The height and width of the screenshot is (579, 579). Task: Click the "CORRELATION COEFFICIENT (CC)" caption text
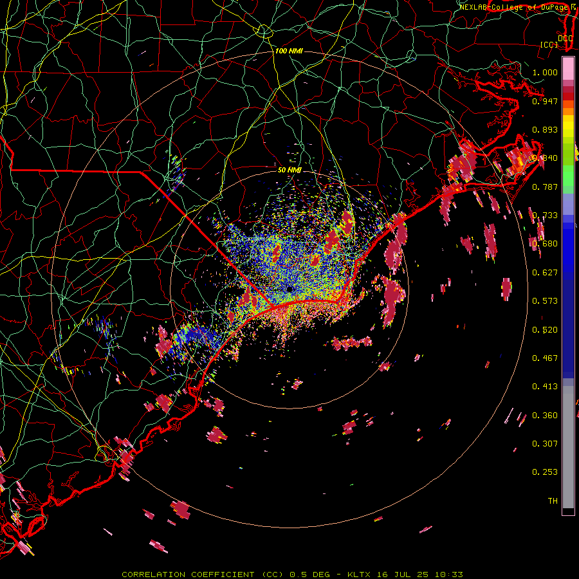click(x=203, y=574)
